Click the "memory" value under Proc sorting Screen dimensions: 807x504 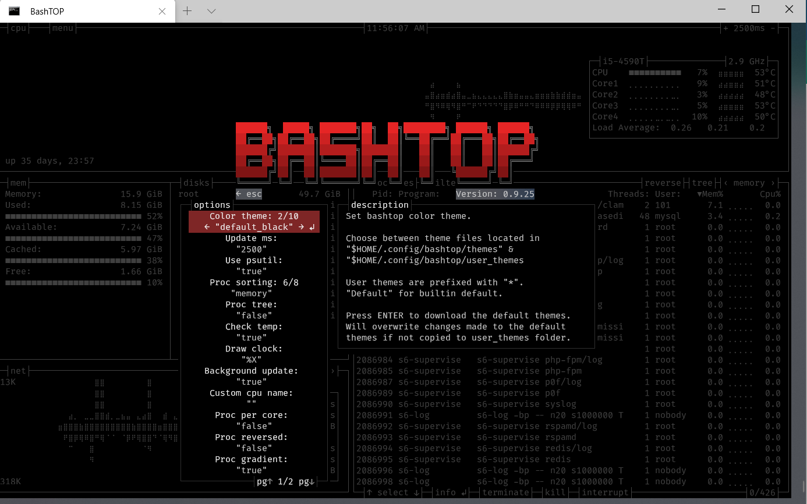point(252,293)
